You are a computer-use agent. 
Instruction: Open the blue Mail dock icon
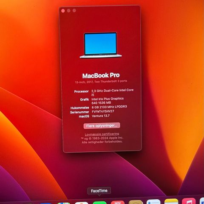(45, 204)
